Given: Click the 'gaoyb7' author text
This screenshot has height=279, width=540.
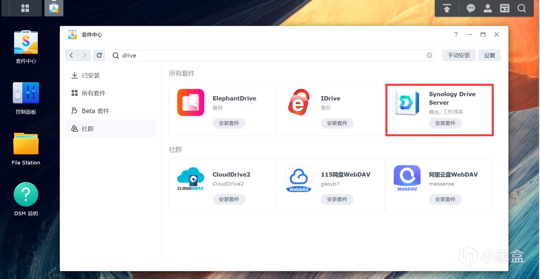Looking at the screenshot, I should coord(330,184).
